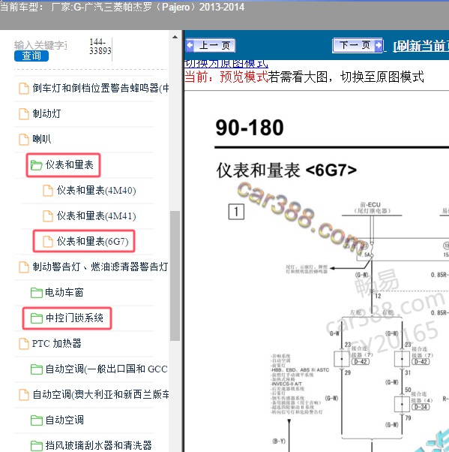Open 自动空调(澳大利亚和新西兰版车 document
449x452 pixels.
[100, 394]
